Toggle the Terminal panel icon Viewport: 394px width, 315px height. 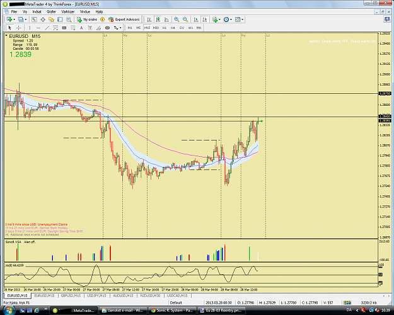[60, 20]
